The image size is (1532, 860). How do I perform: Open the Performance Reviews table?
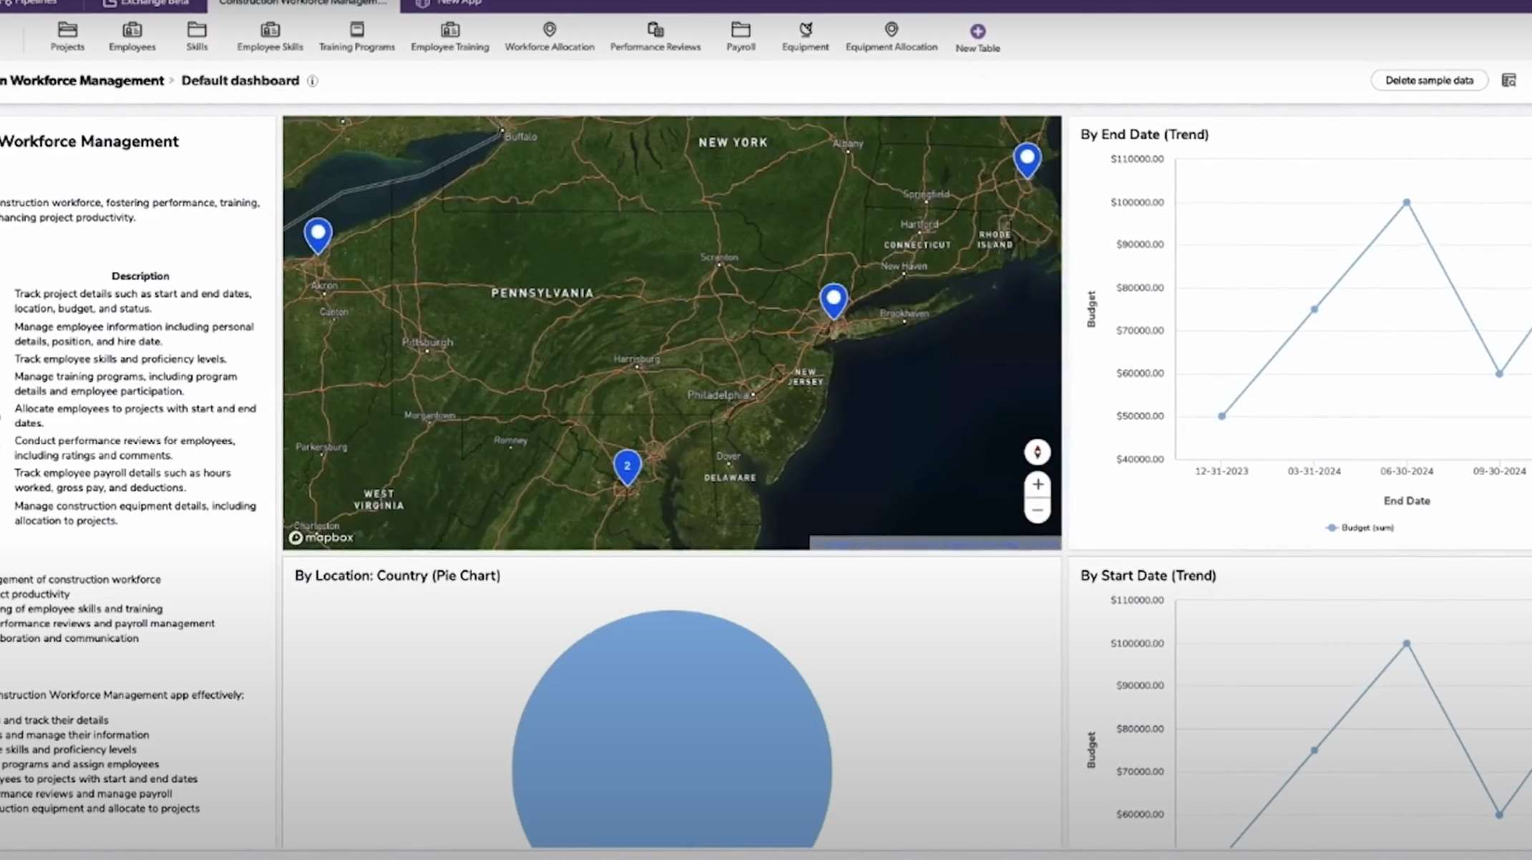coord(655,36)
